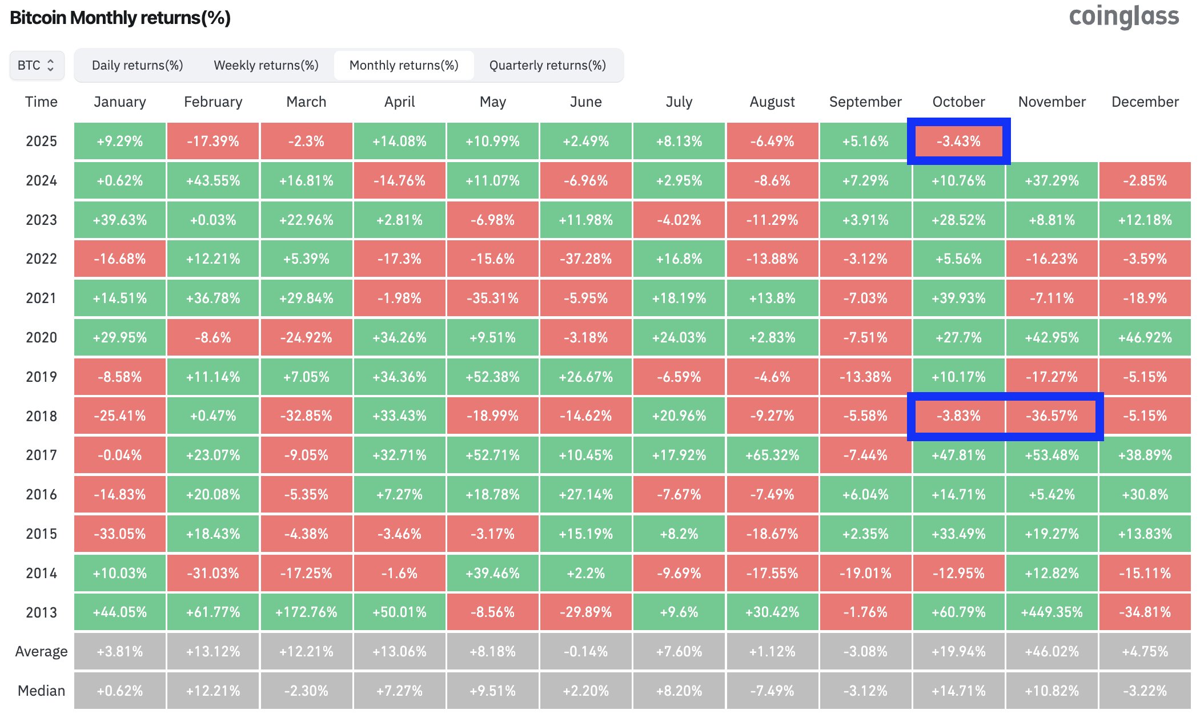Select the Monthly returns(%) tab
The image size is (1204, 718).
click(x=404, y=65)
